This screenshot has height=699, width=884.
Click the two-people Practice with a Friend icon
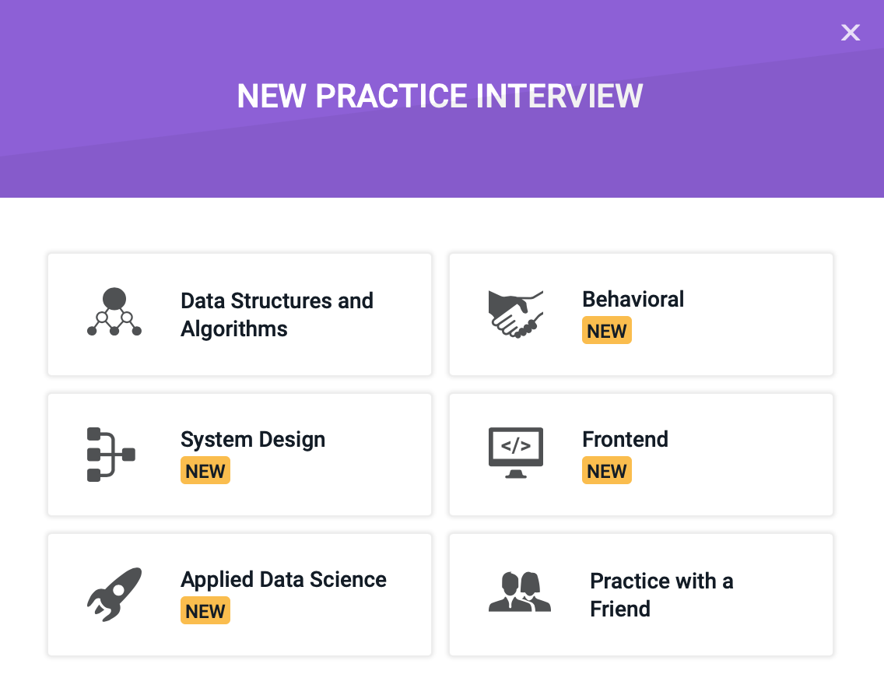519,592
